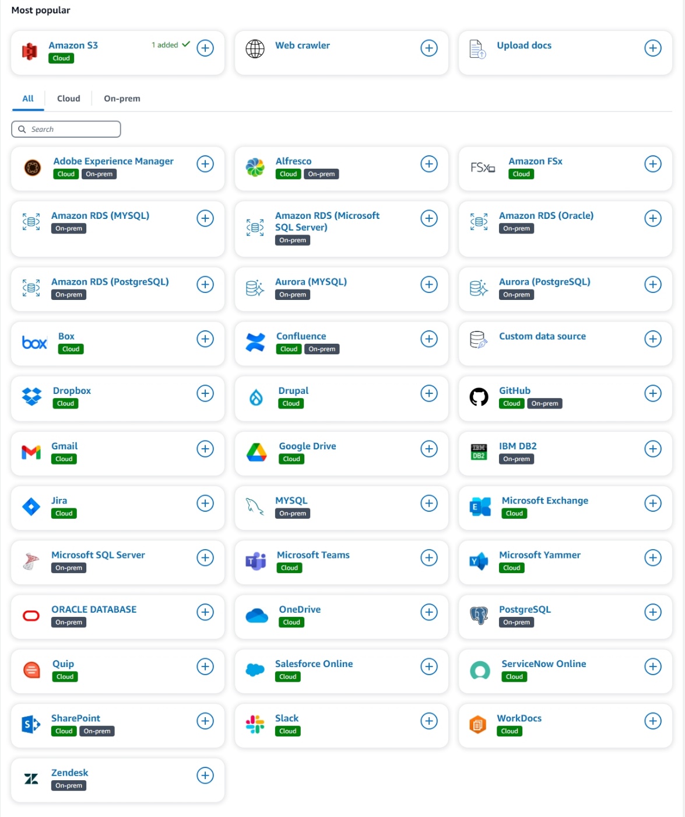Add Amazon RDS (Microsoft SQL Server)
Screen dimensions: 685x817
point(429,218)
